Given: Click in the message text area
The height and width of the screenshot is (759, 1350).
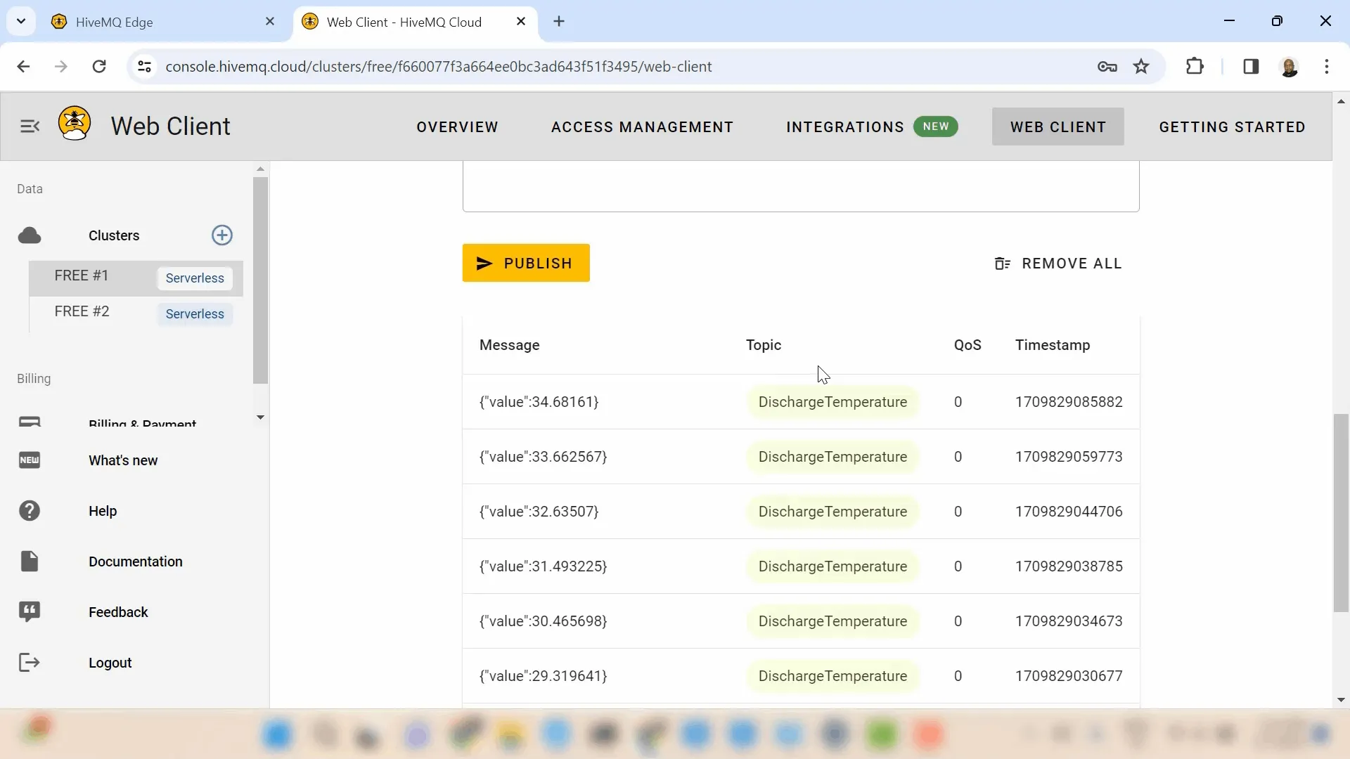Looking at the screenshot, I should pyautogui.click(x=801, y=186).
